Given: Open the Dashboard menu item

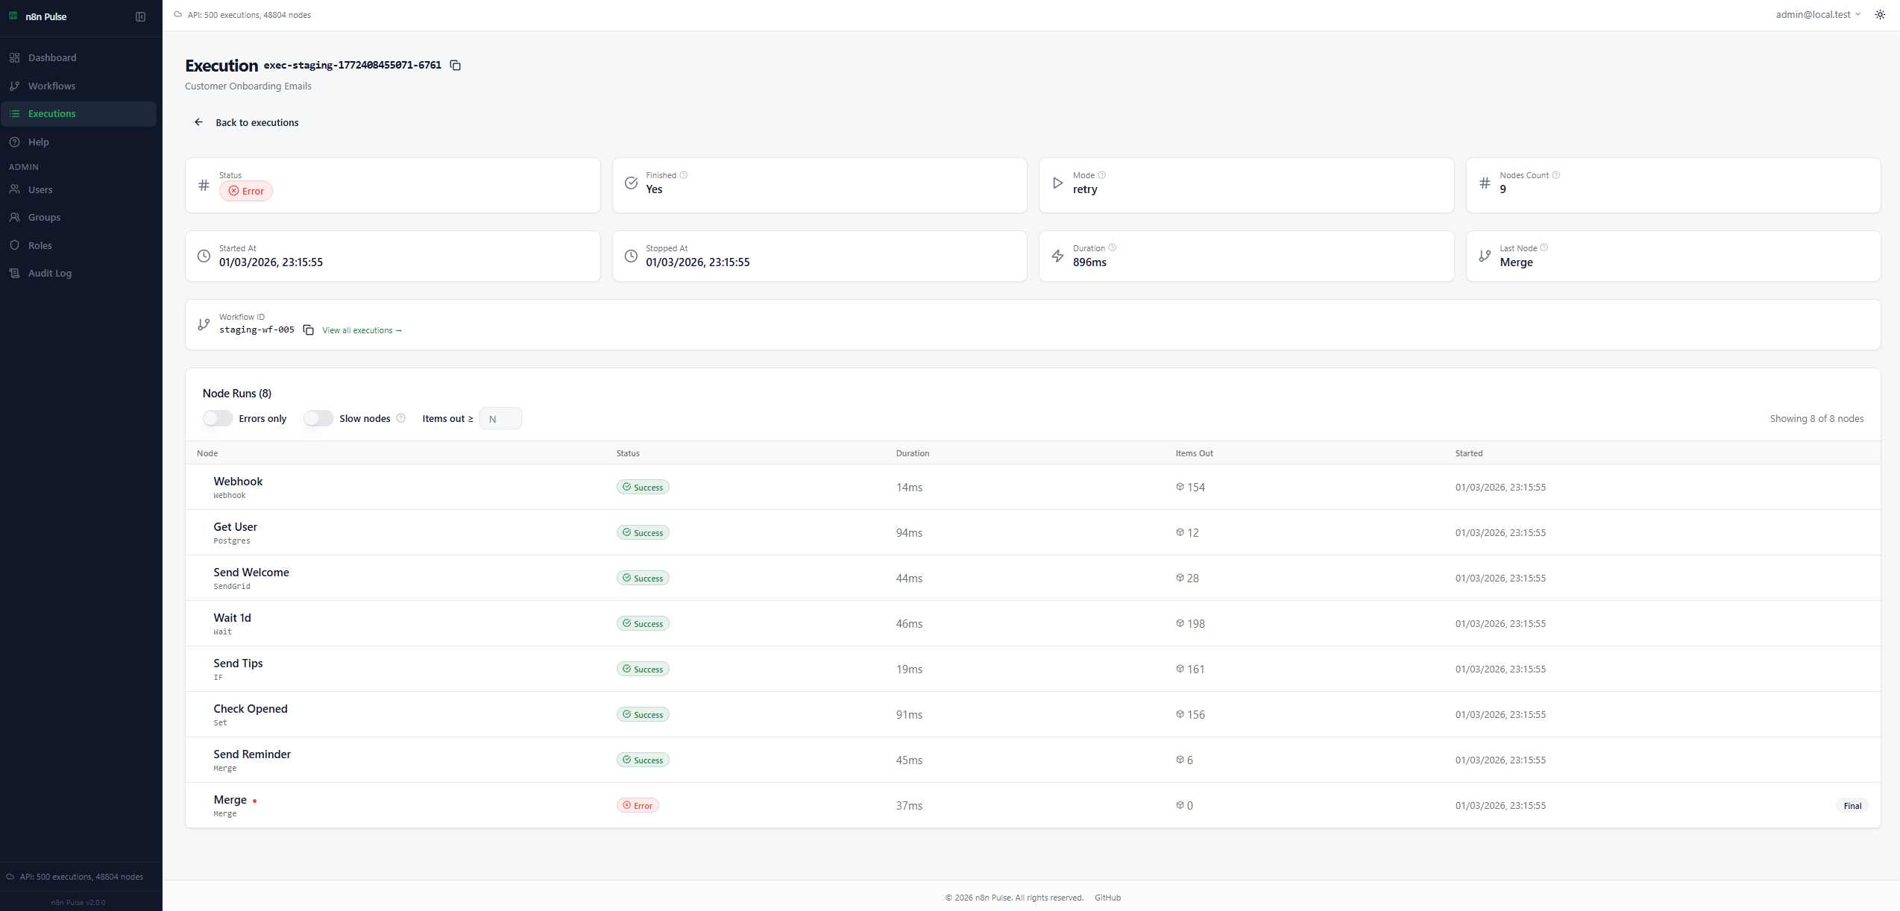Looking at the screenshot, I should tap(52, 57).
